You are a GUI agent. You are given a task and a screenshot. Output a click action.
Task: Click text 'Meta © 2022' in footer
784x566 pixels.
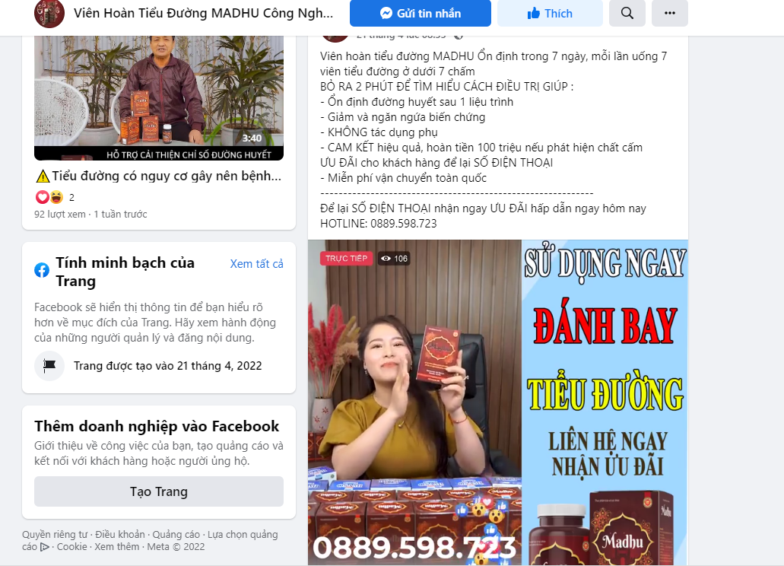point(176,546)
